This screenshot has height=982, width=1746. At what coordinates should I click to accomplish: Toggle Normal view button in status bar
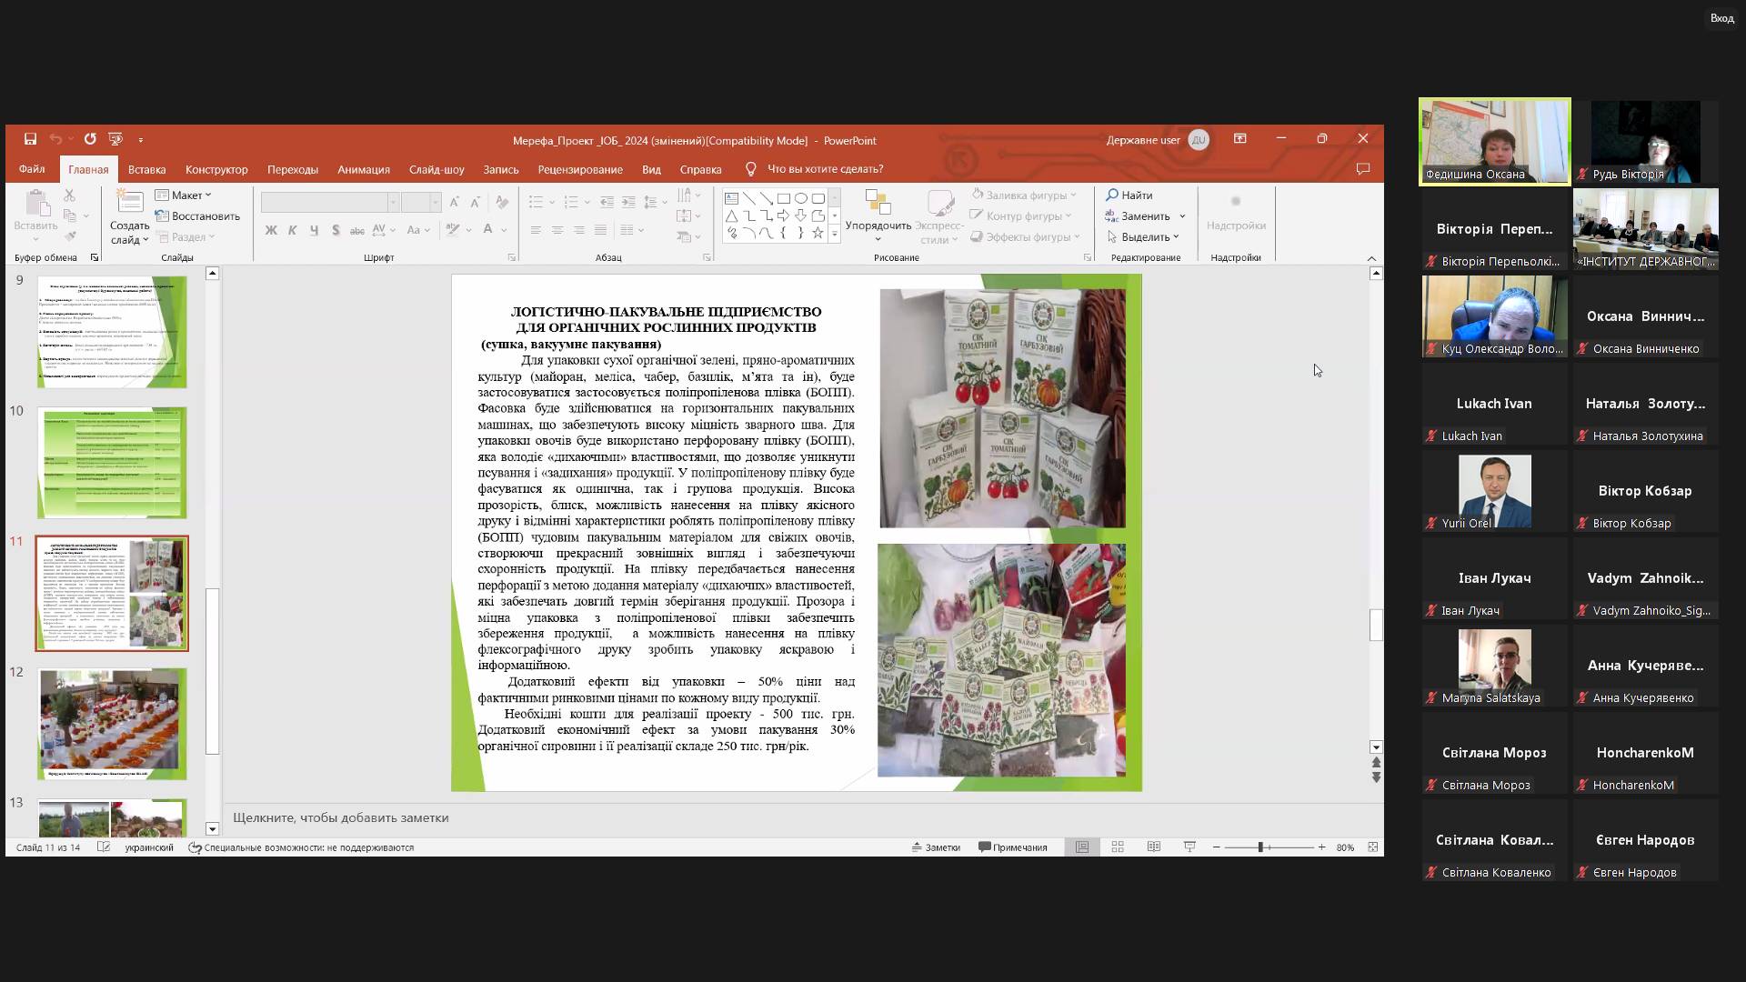pyautogui.click(x=1081, y=847)
